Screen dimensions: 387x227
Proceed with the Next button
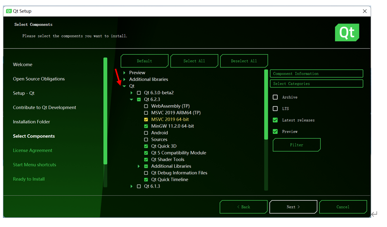[x=293, y=207]
